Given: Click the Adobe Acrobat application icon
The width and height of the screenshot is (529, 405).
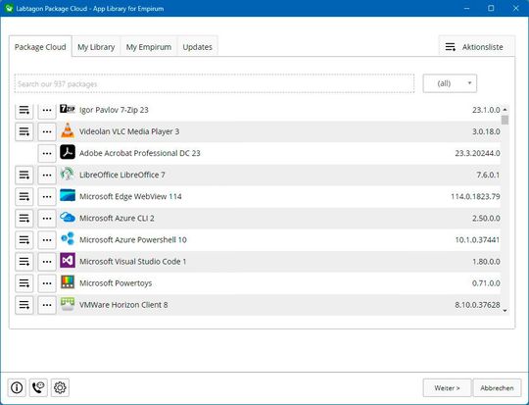Looking at the screenshot, I should pyautogui.click(x=68, y=152).
